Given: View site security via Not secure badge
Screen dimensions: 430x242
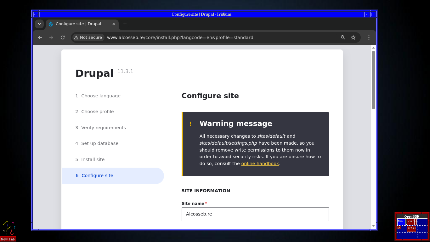Looking at the screenshot, I should coord(88,37).
